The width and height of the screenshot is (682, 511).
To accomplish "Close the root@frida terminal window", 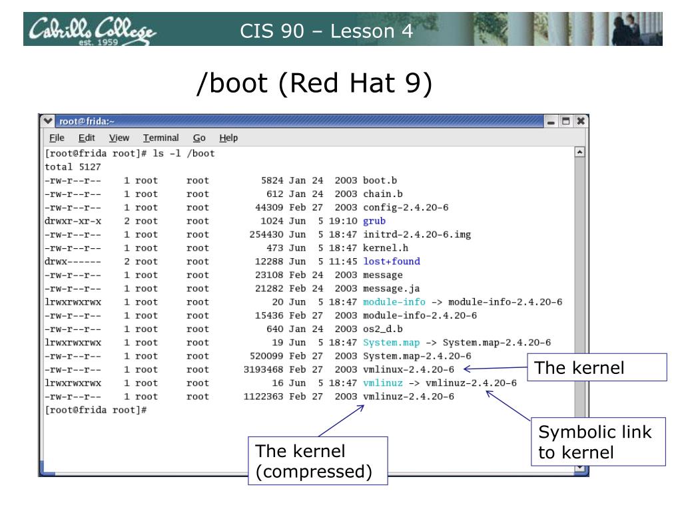I will [x=581, y=121].
